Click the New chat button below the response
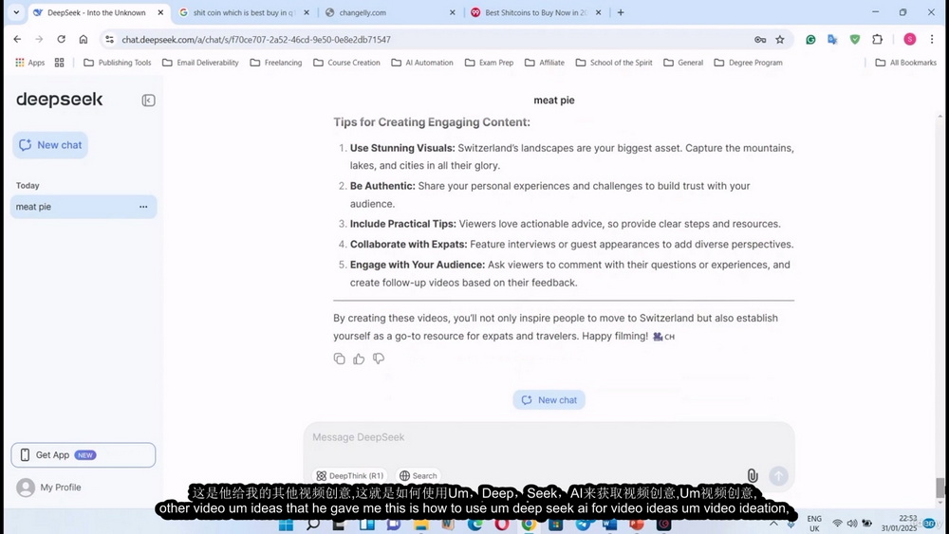Screen dimensions: 949x534 point(549,399)
